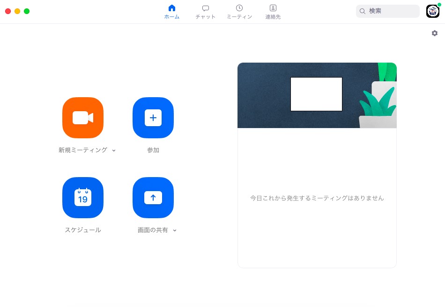The width and height of the screenshot is (445, 307).
Task: Open the profile avatar menu
Action: click(433, 11)
